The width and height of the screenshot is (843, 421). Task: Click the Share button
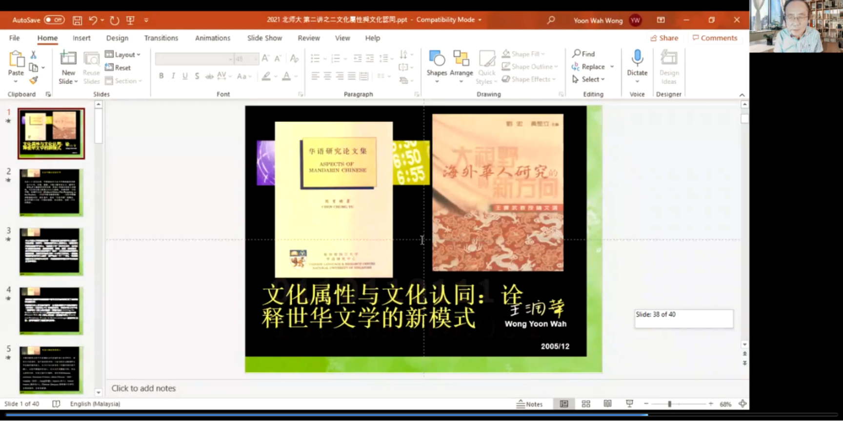pos(664,38)
